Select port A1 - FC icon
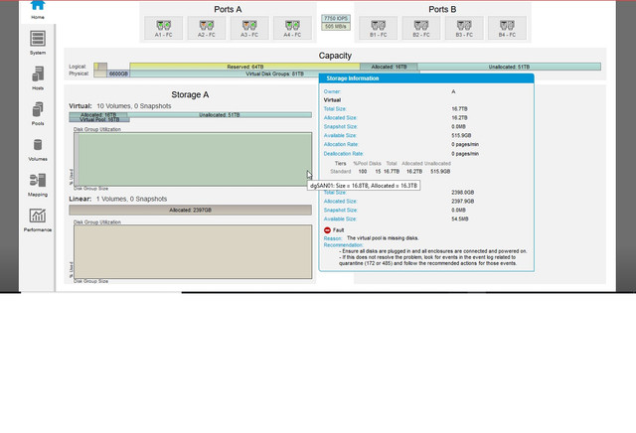The width and height of the screenshot is (636, 433). point(163,26)
